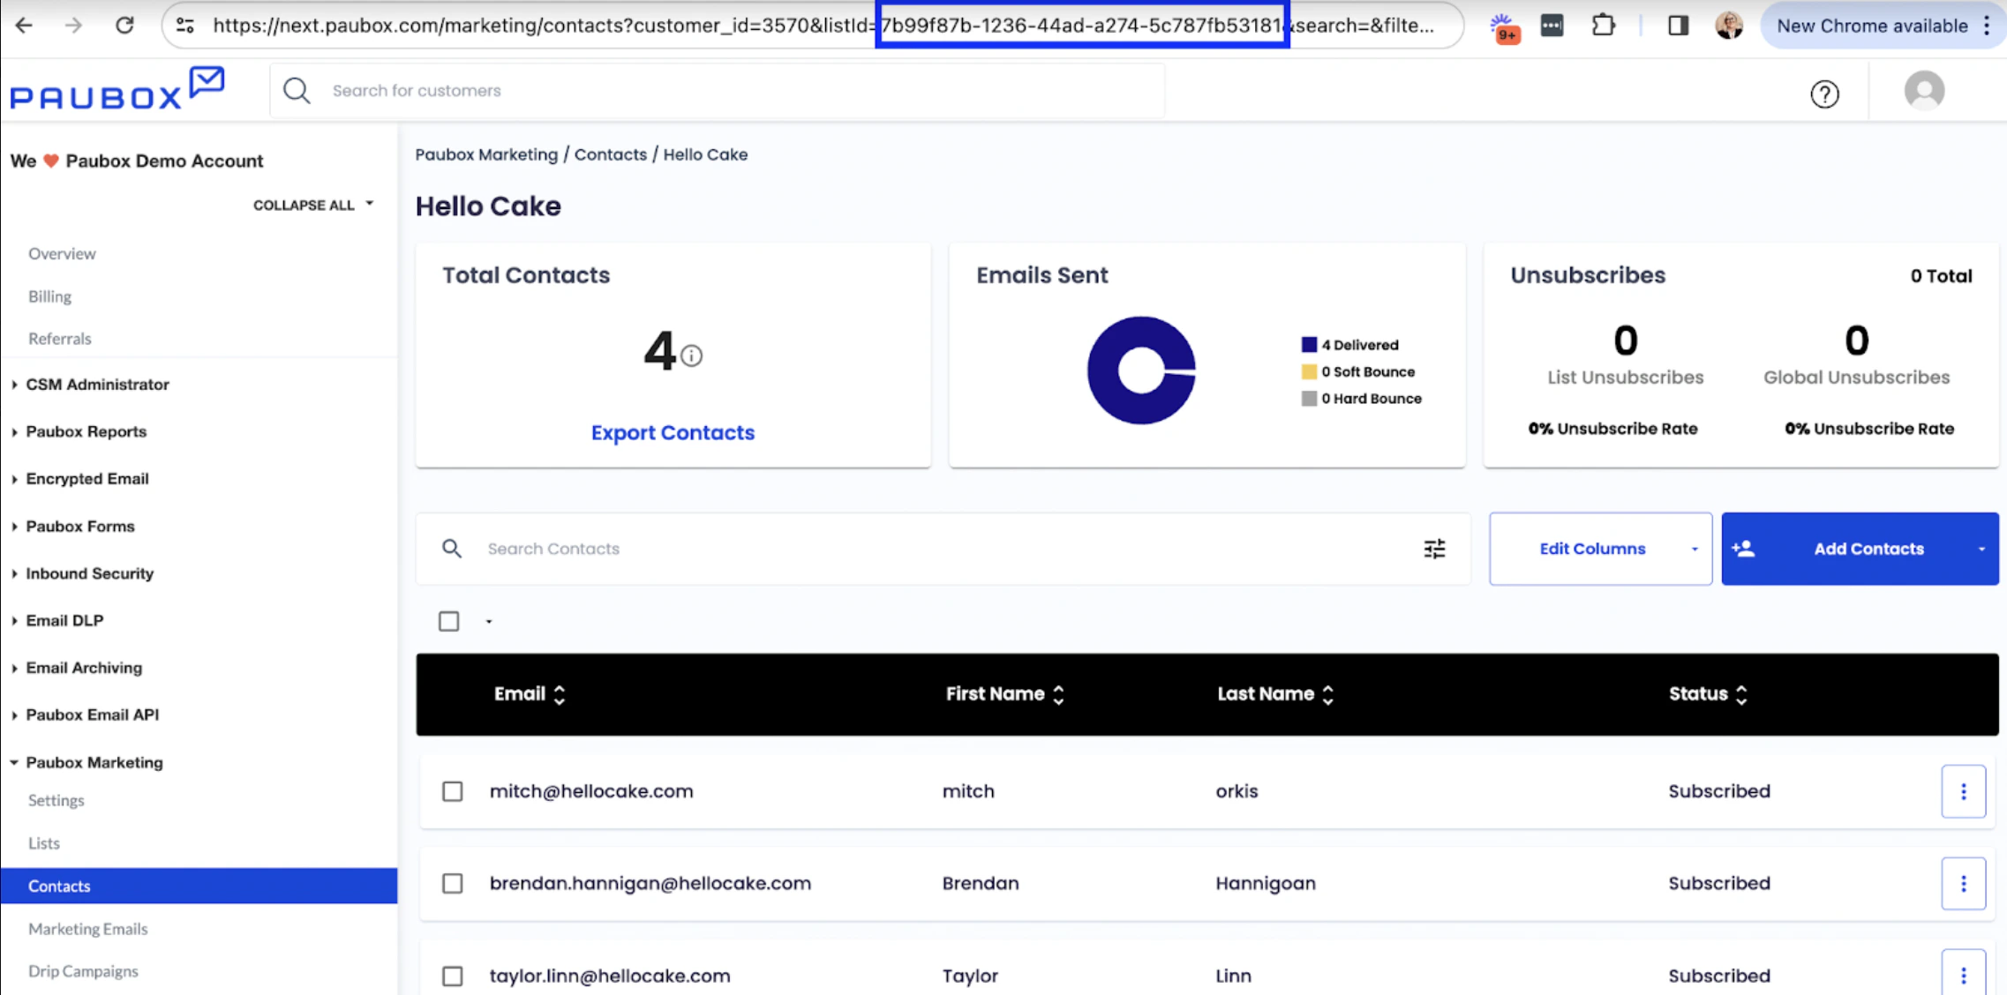The height and width of the screenshot is (995, 2007).
Task: Click Export Contacts link
Action: [x=673, y=433]
